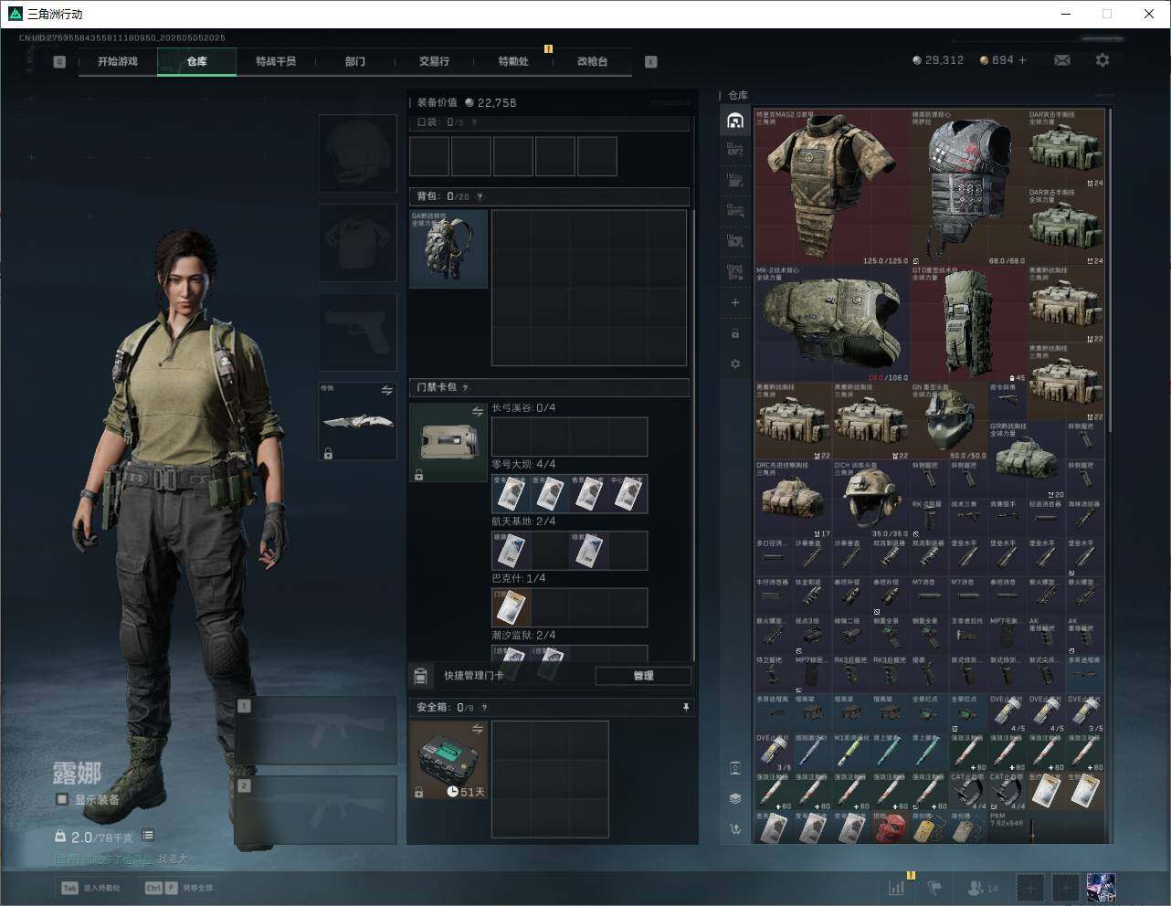Click the 管理 button
Viewport: 1171px width, 906px height.
pos(643,676)
